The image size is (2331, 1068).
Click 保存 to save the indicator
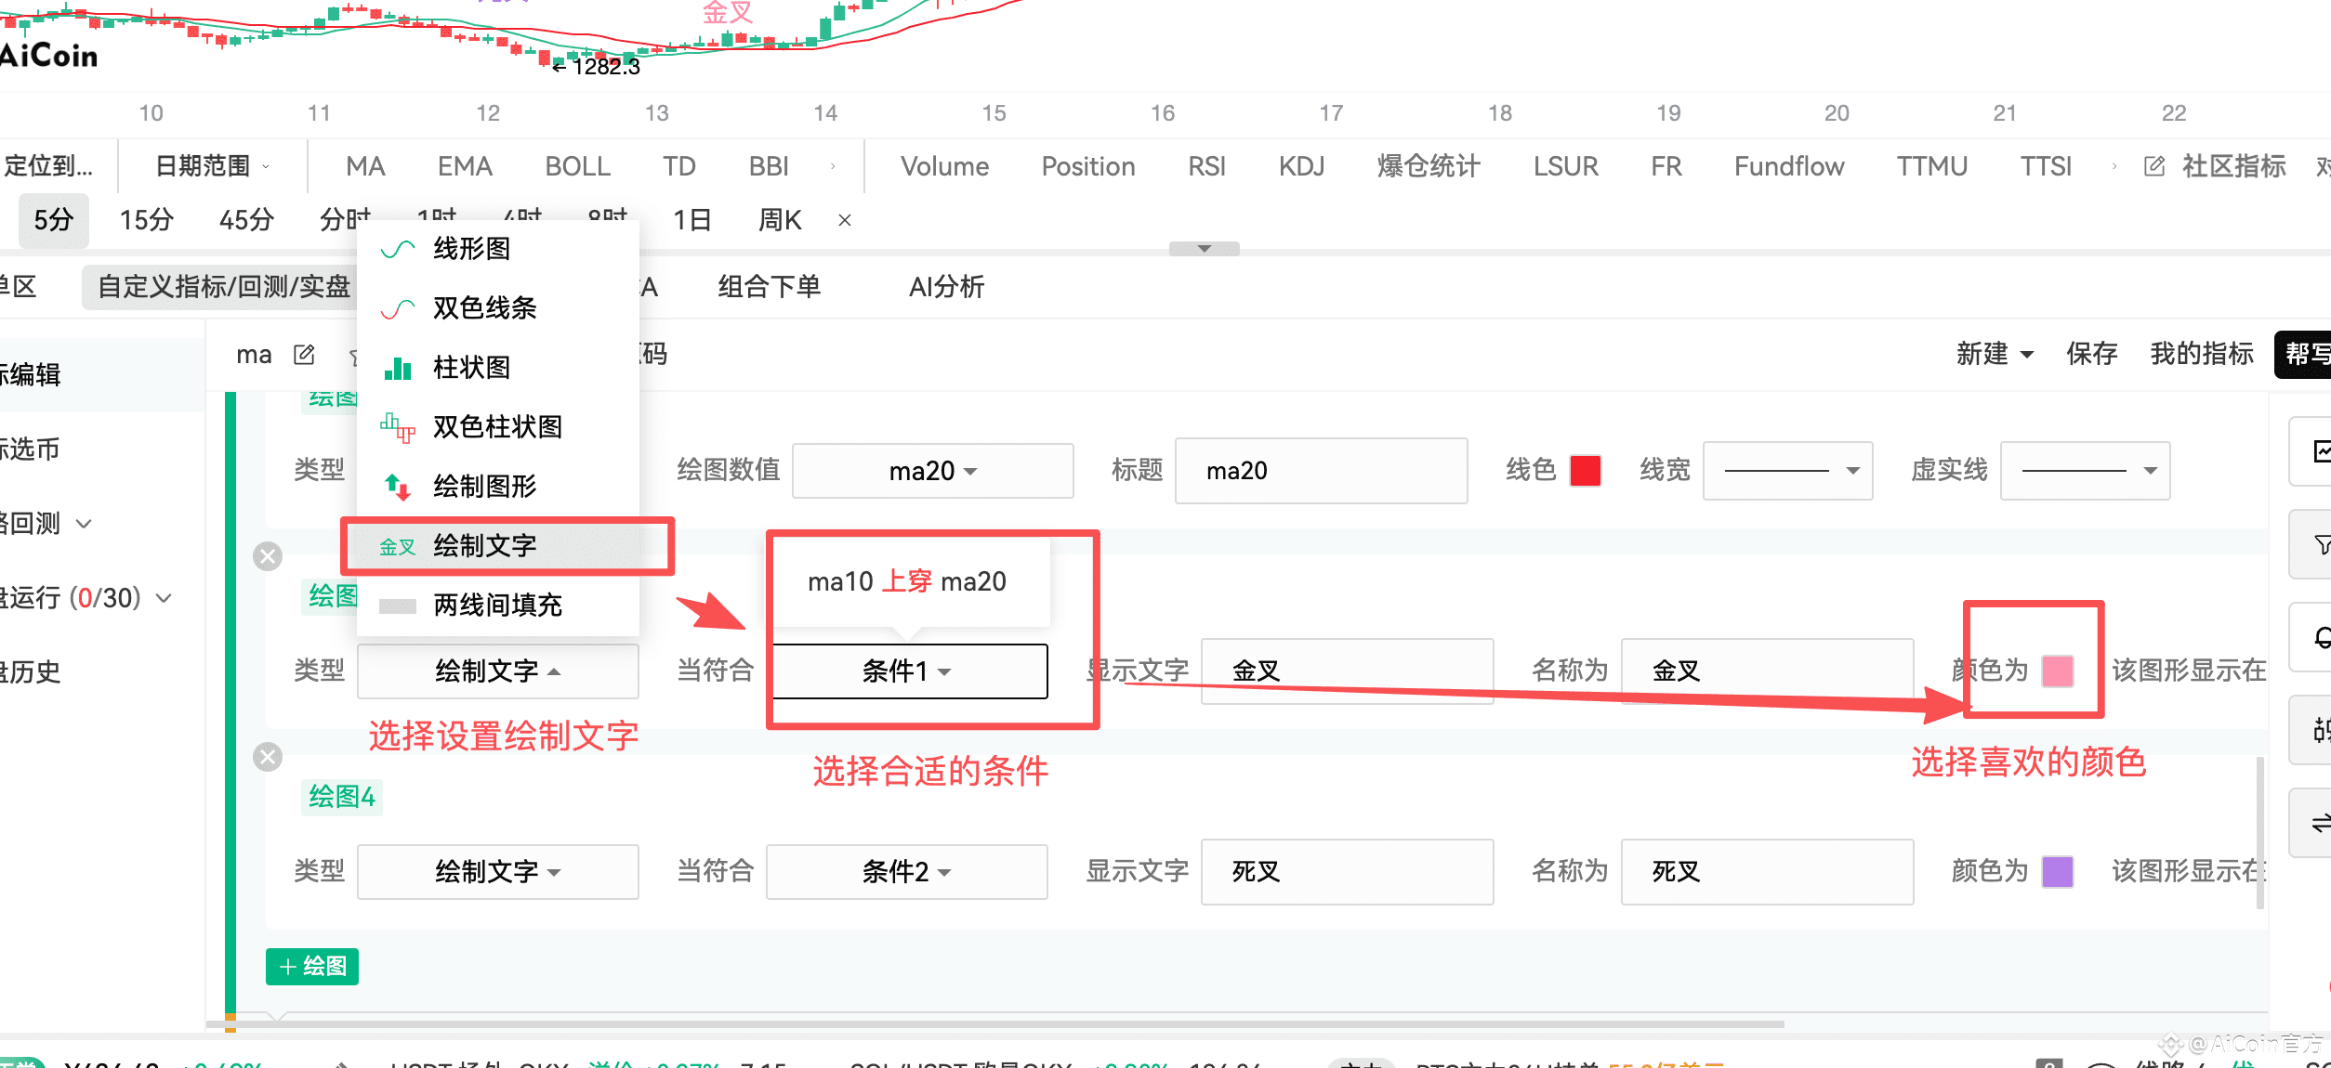click(2091, 354)
